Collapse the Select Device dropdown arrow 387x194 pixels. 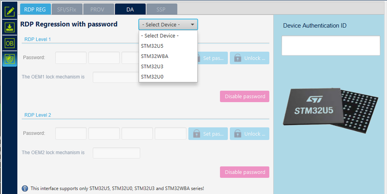coord(192,25)
